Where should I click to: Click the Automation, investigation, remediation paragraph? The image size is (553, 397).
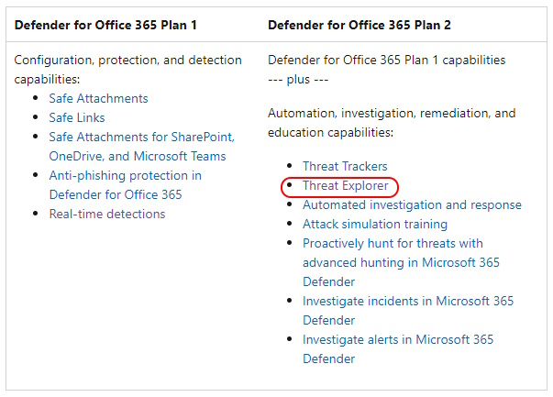click(392, 123)
